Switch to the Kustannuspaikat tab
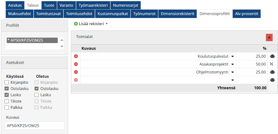Image resolution: width=278 pixels, height=134 pixels. coord(112,14)
